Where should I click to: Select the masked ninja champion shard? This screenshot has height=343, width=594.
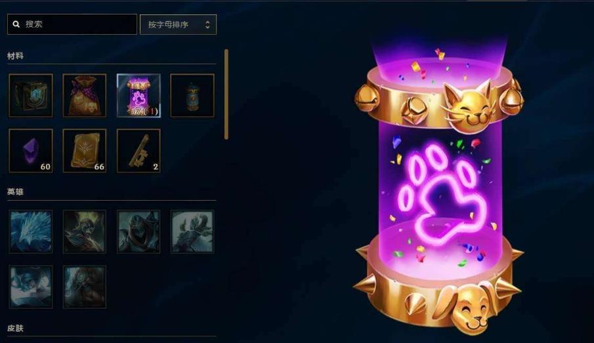tap(138, 232)
